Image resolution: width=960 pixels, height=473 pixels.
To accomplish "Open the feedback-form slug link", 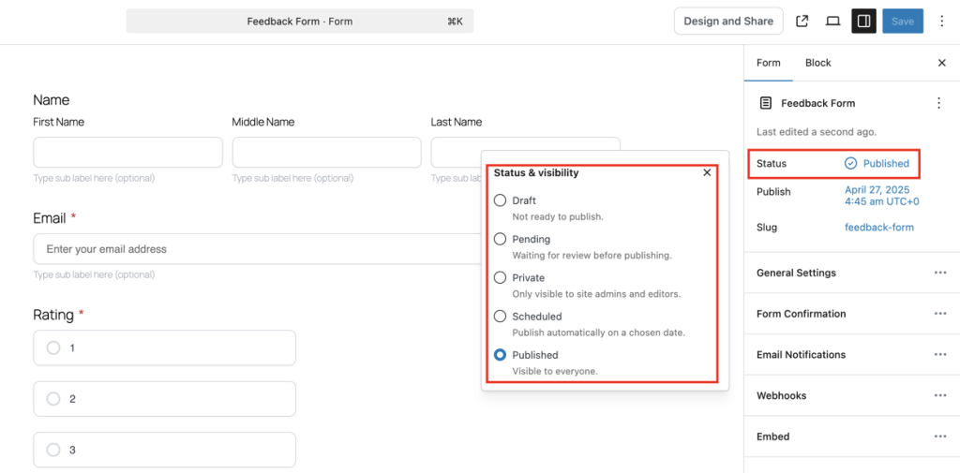I will pyautogui.click(x=879, y=227).
